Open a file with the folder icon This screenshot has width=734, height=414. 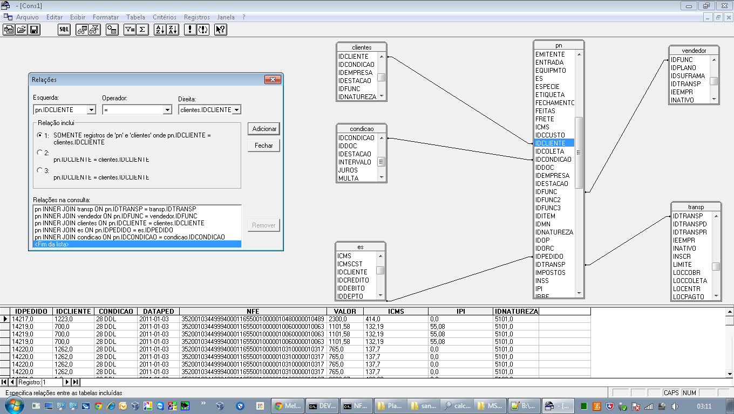coord(22,30)
